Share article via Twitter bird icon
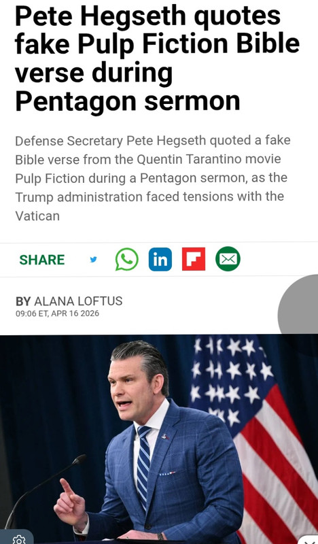The width and height of the screenshot is (318, 544). pos(93,259)
